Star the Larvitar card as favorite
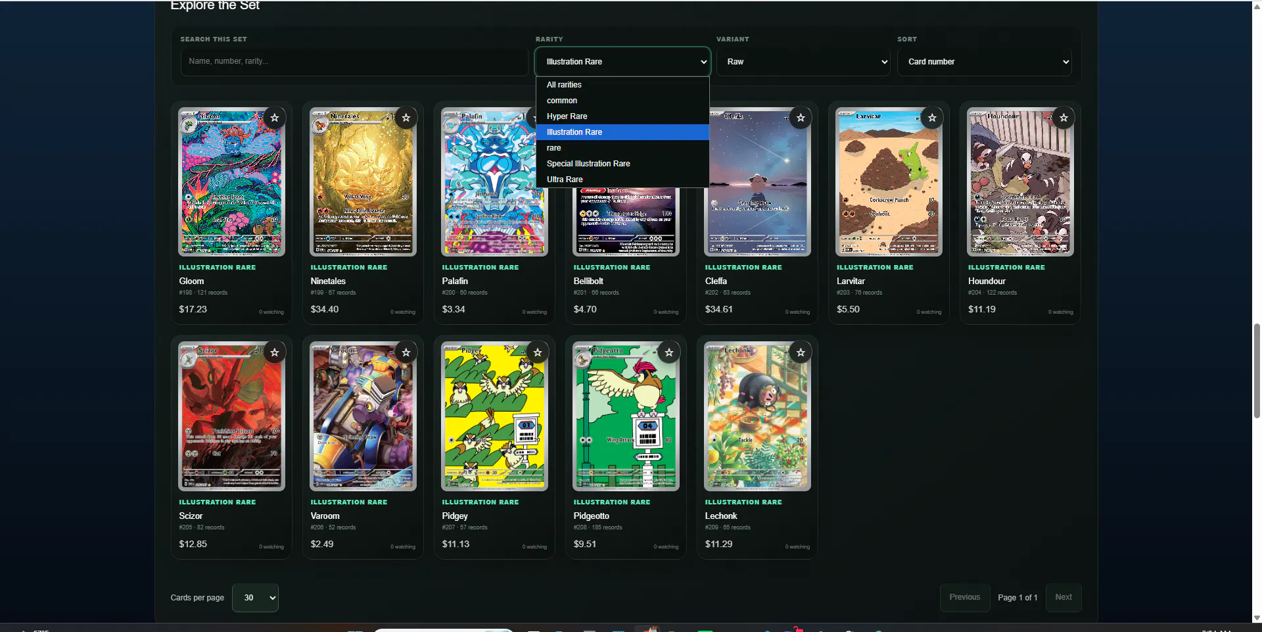 [x=932, y=118]
